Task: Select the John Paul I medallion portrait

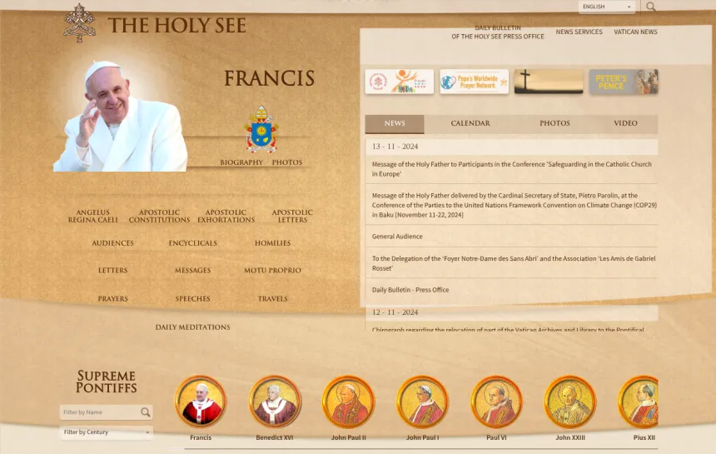Action: 422,402
